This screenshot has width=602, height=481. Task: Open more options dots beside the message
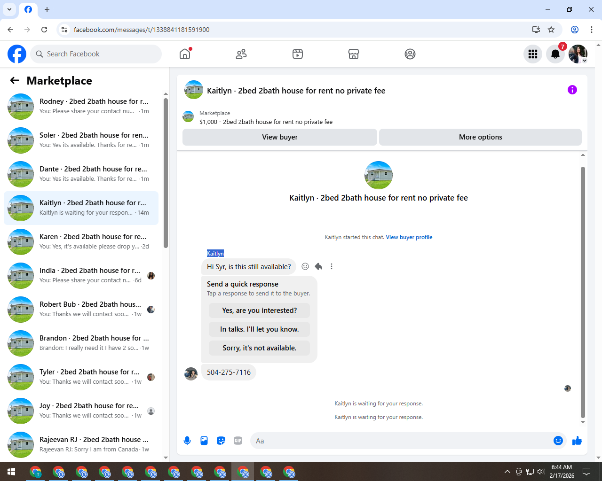point(332,266)
